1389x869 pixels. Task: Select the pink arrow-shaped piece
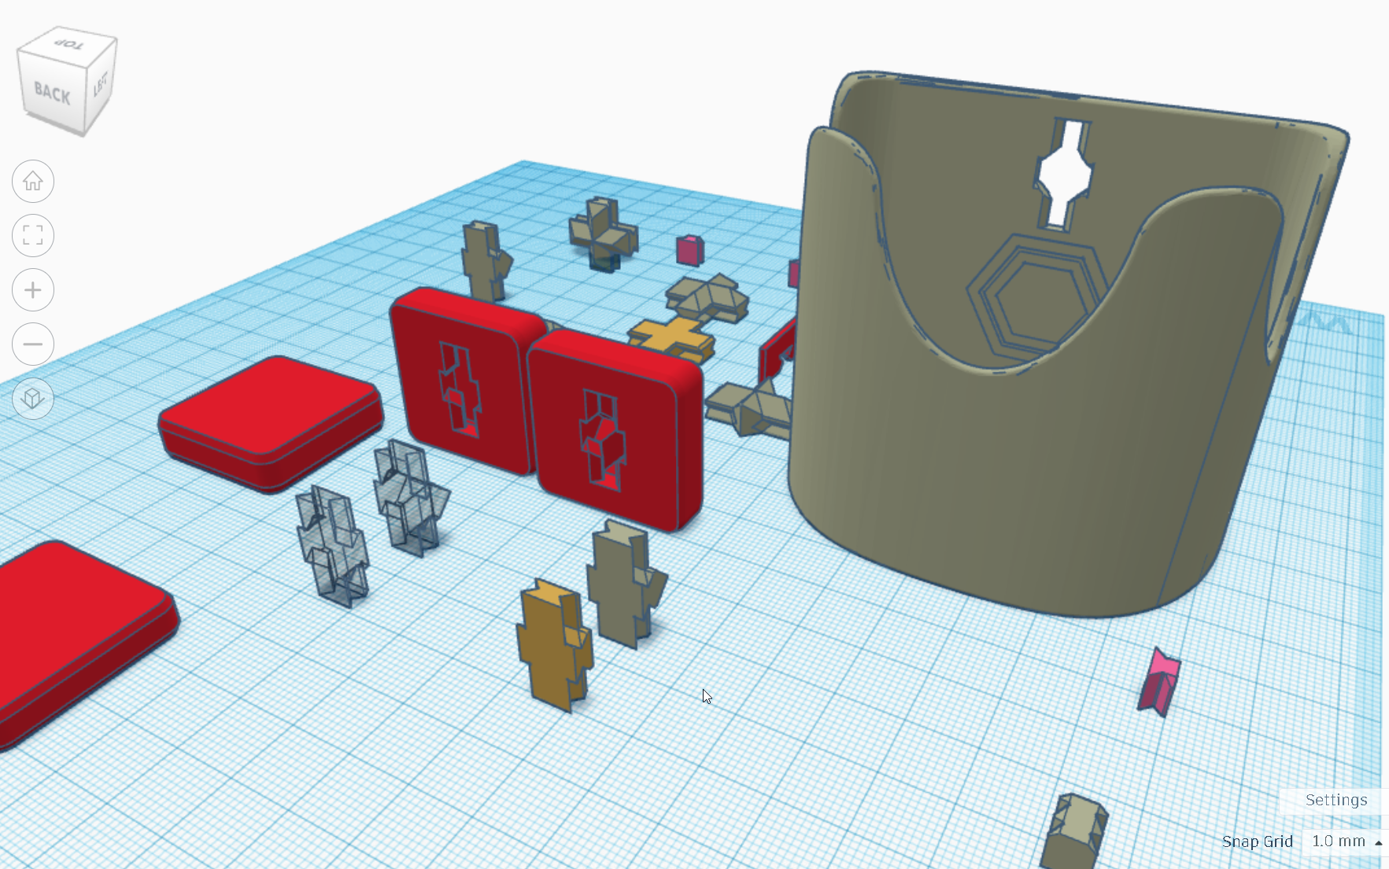tap(1159, 681)
